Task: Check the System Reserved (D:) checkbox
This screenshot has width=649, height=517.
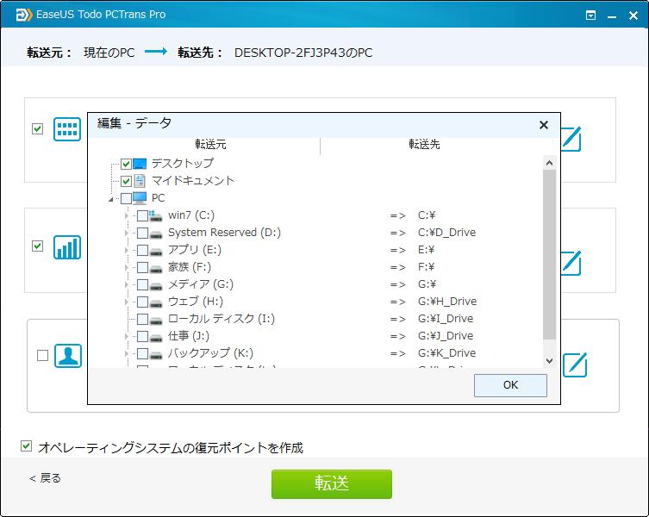Action: (x=142, y=233)
